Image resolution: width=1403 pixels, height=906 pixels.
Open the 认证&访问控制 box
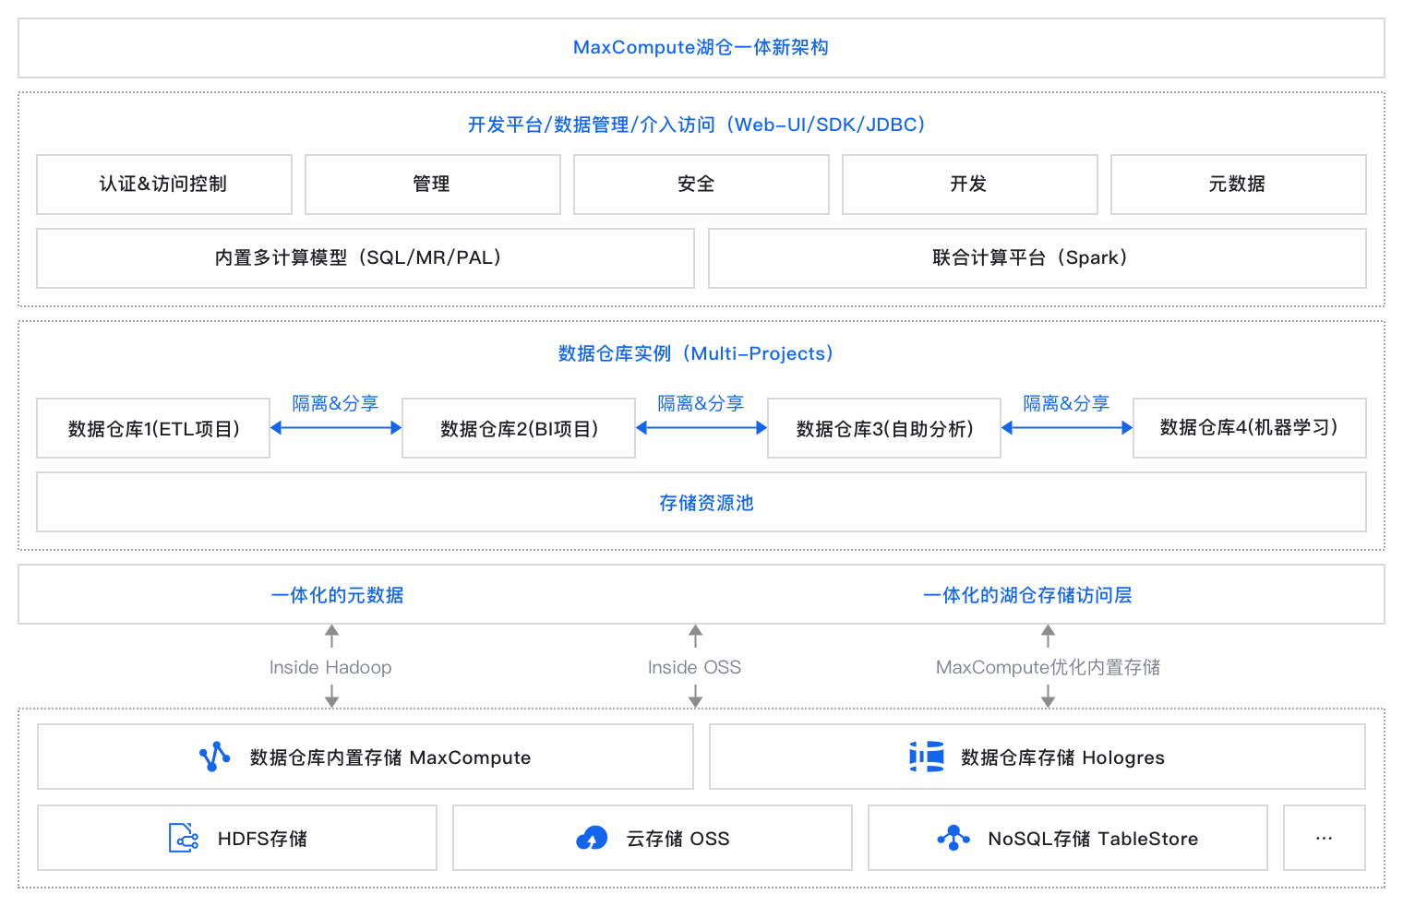(x=164, y=185)
